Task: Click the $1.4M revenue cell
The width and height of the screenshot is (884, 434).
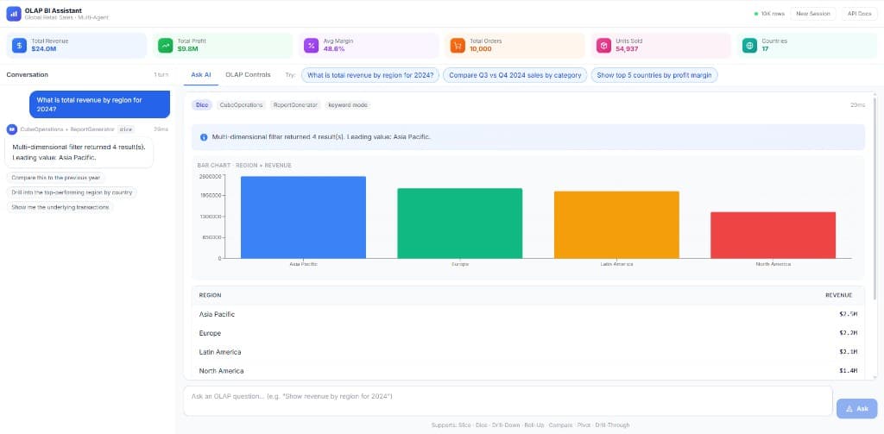Action: click(848, 371)
